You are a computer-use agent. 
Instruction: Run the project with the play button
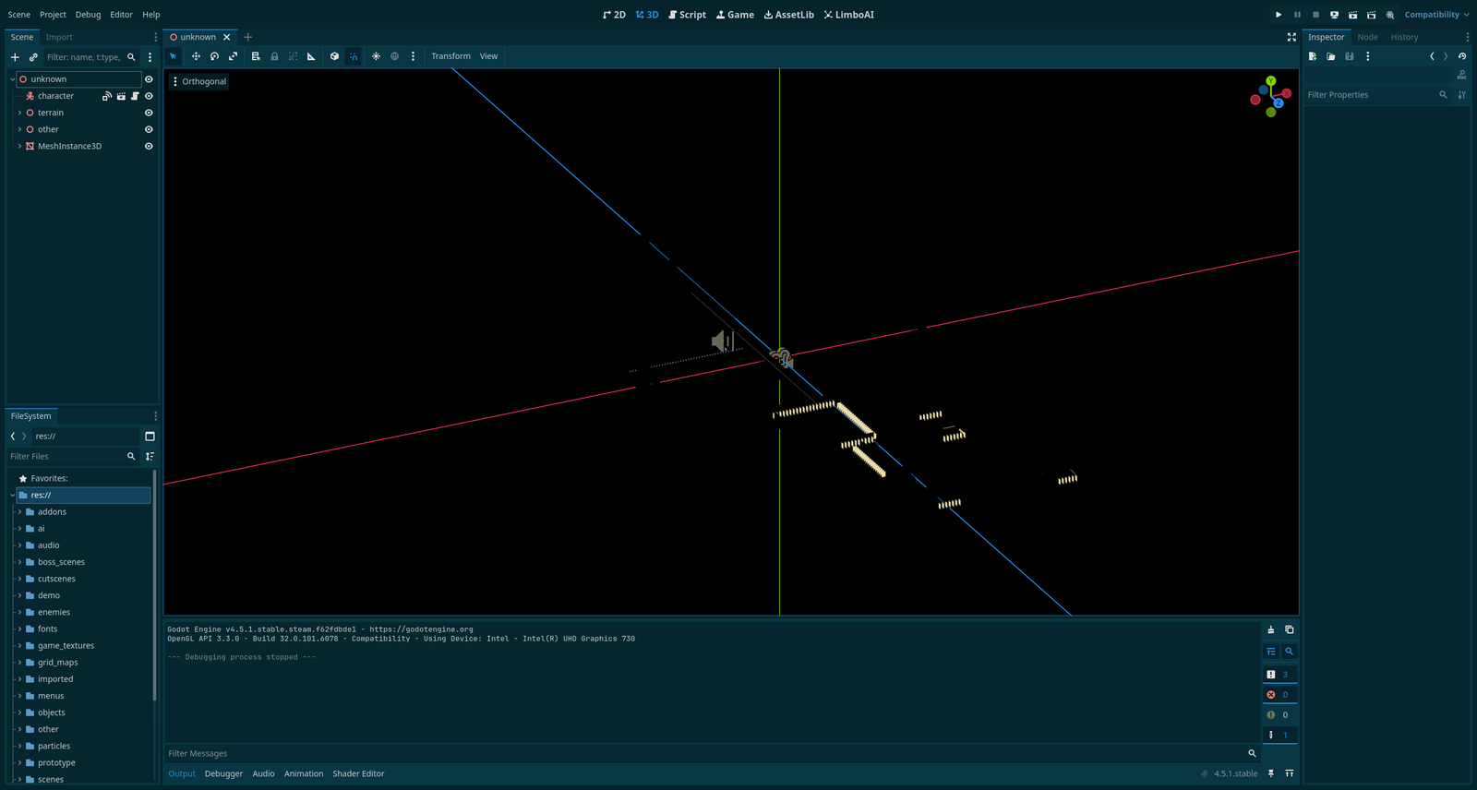(x=1279, y=15)
